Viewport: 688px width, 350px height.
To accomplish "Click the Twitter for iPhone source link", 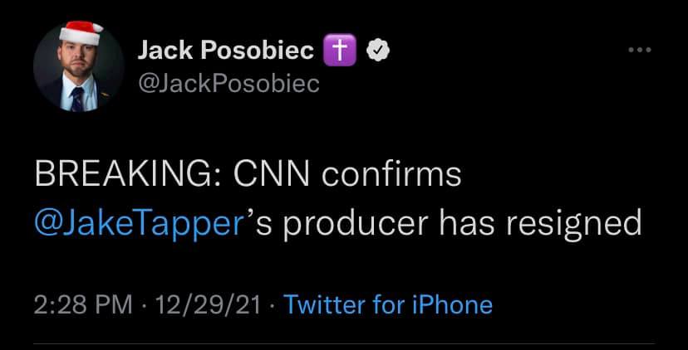I will [388, 304].
